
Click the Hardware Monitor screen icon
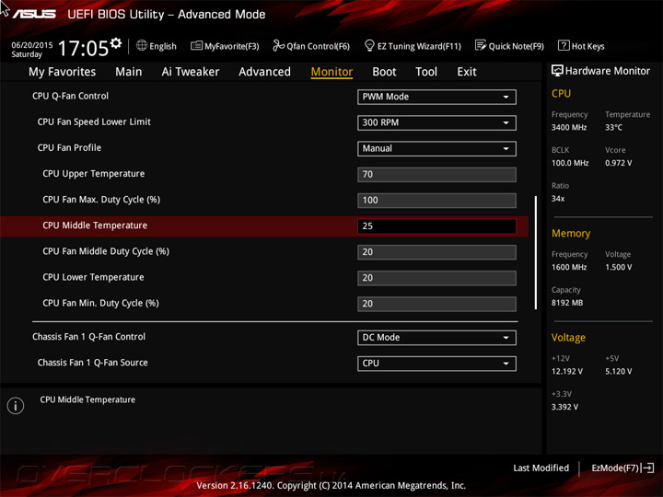coord(557,71)
